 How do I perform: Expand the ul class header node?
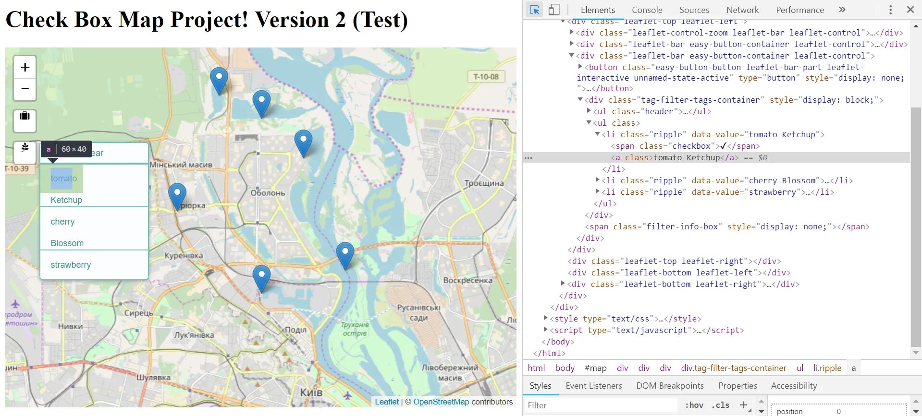click(x=589, y=111)
